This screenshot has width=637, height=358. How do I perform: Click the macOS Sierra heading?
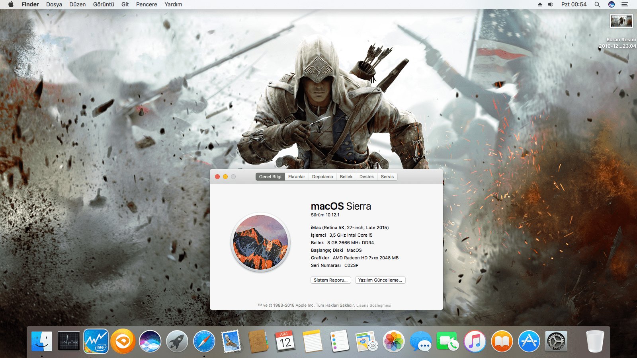tap(341, 206)
